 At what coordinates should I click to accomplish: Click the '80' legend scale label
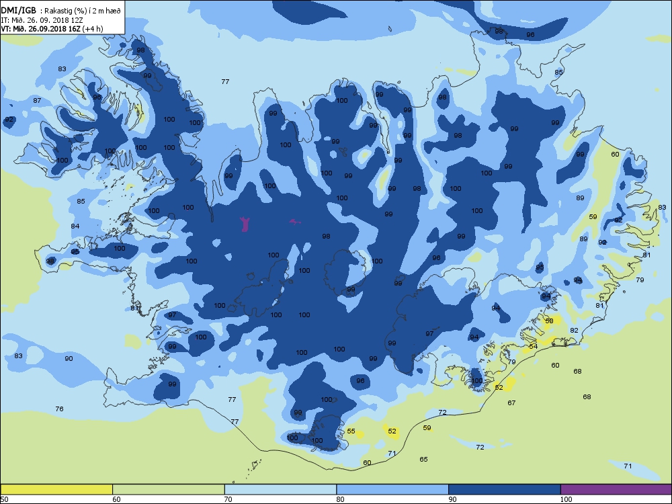(340, 499)
